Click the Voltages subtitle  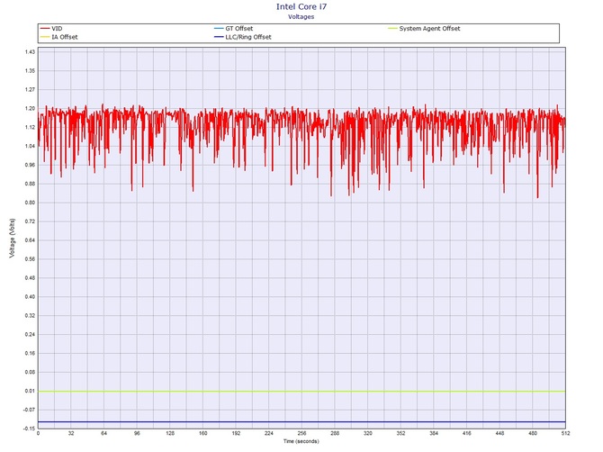coord(301,16)
